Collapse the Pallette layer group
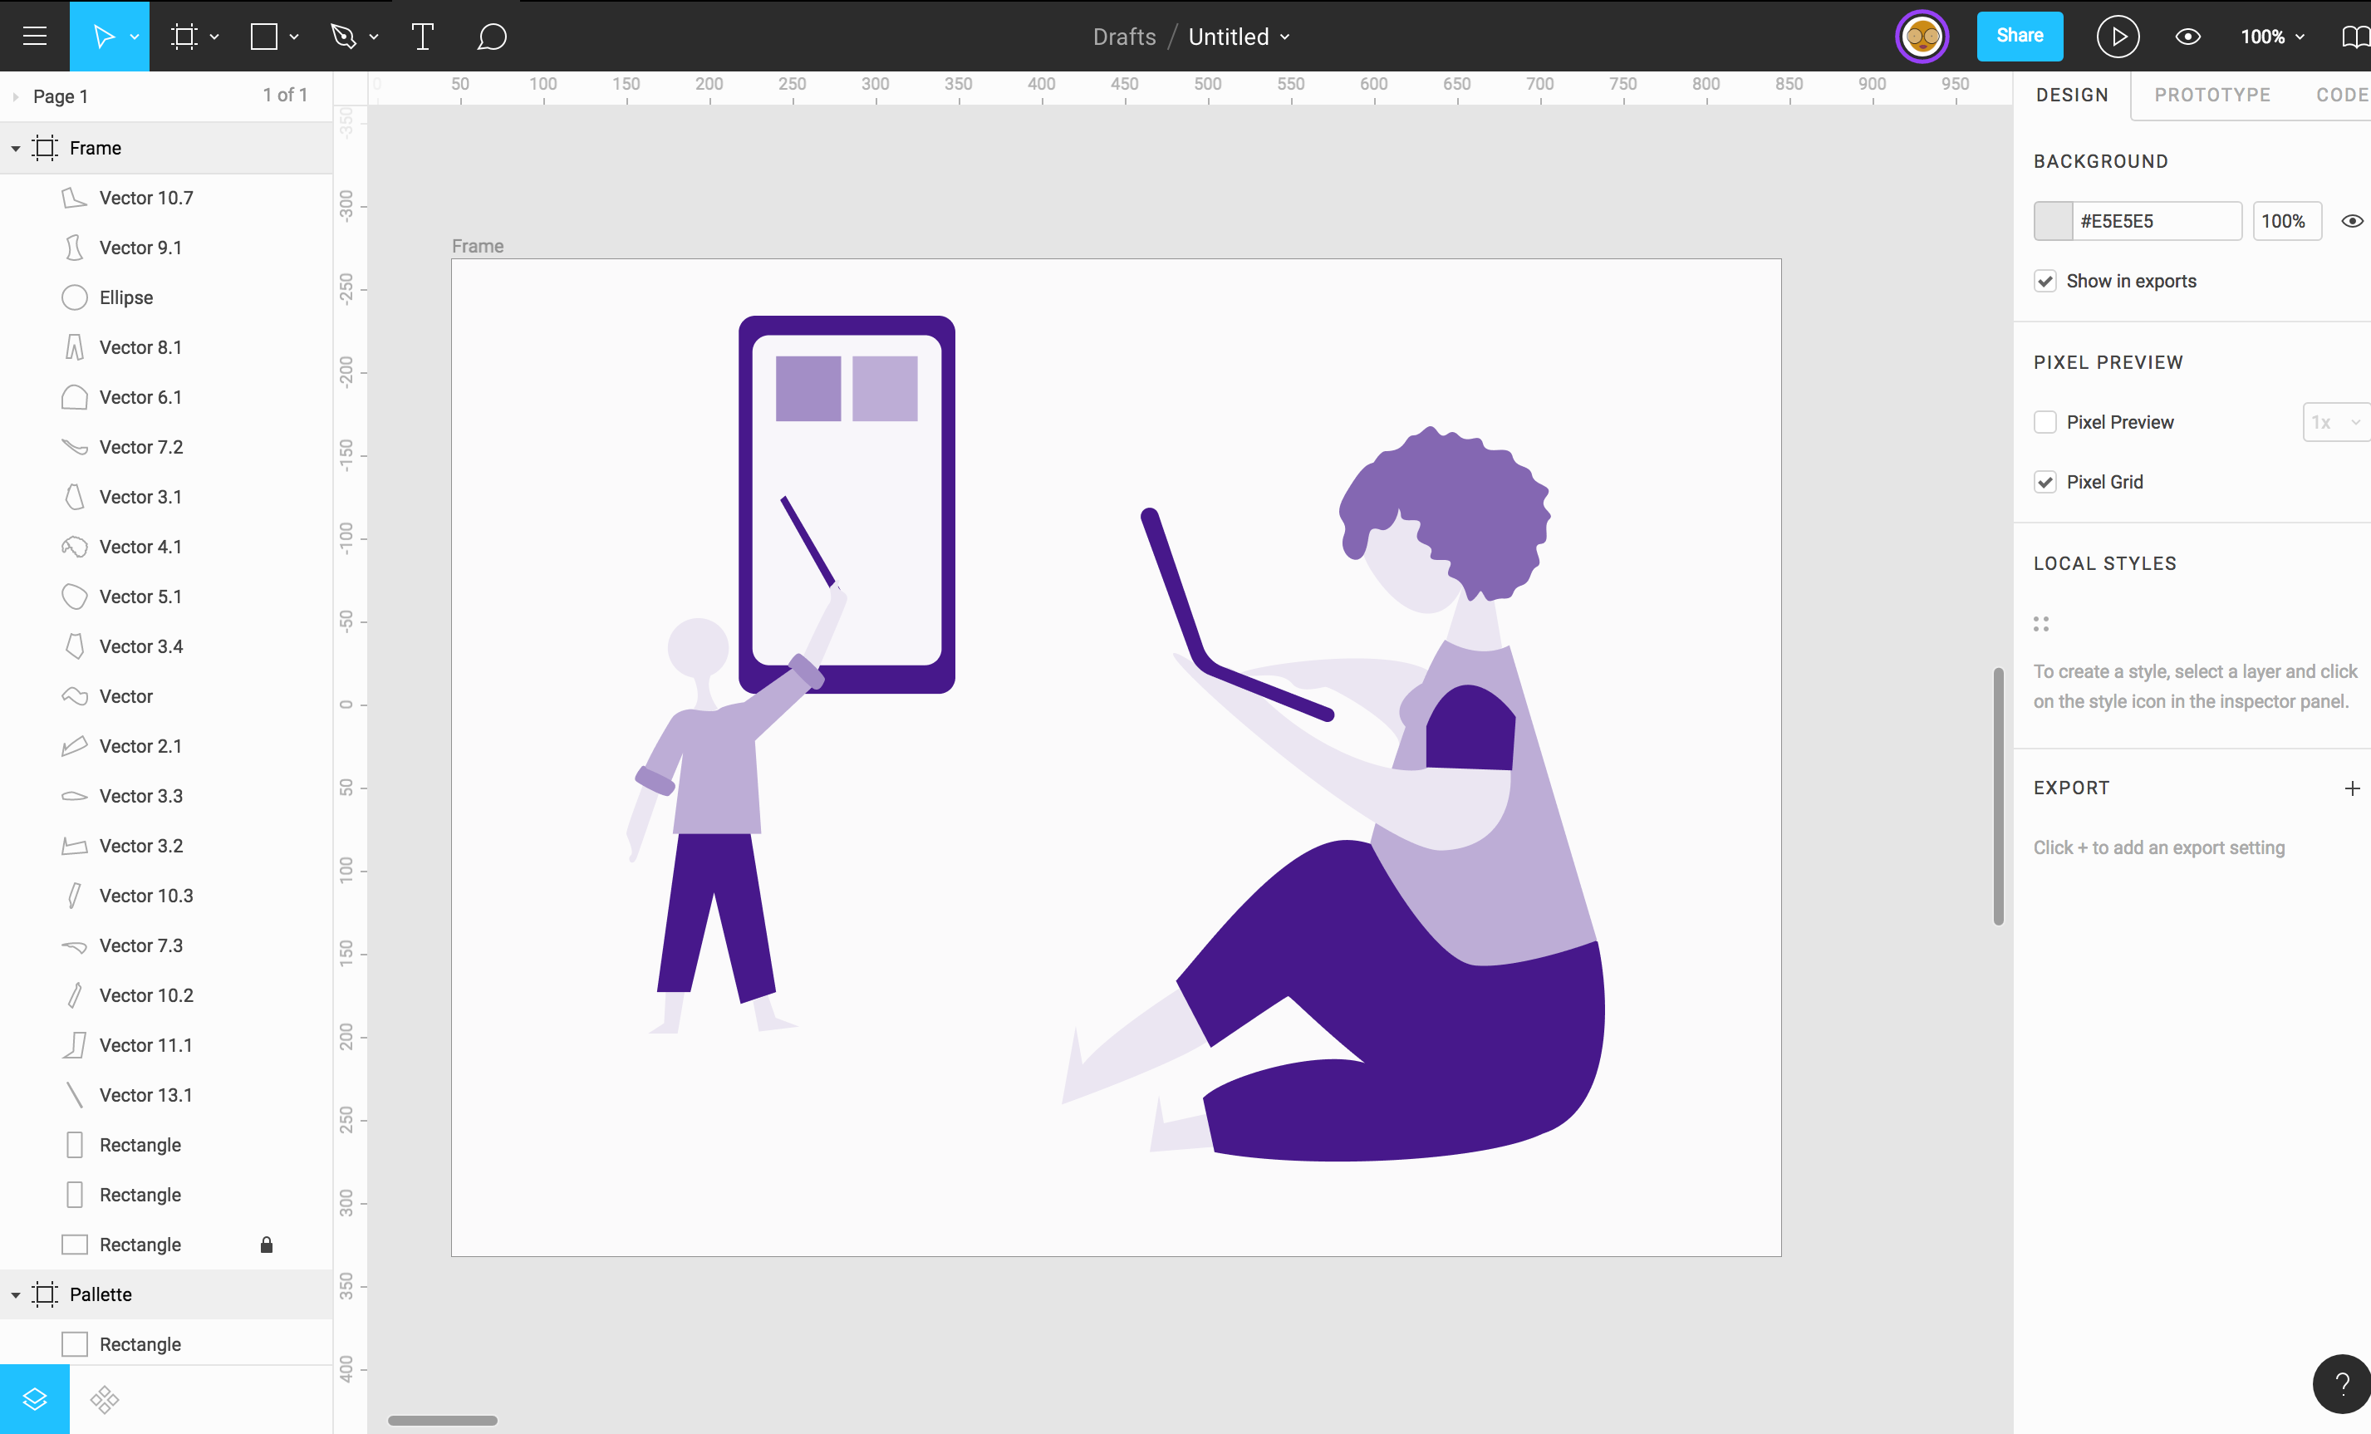 tap(16, 1294)
